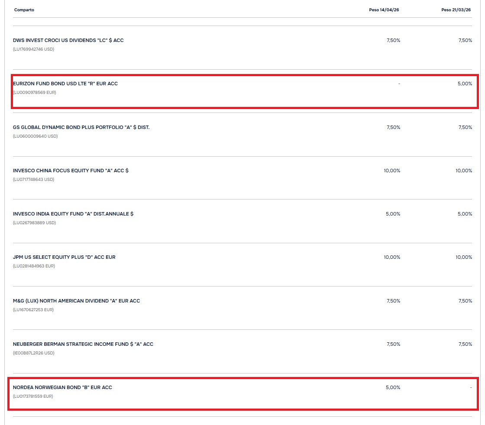
Task: Click the Peso 14/04/26 column header
Action: [381, 10]
